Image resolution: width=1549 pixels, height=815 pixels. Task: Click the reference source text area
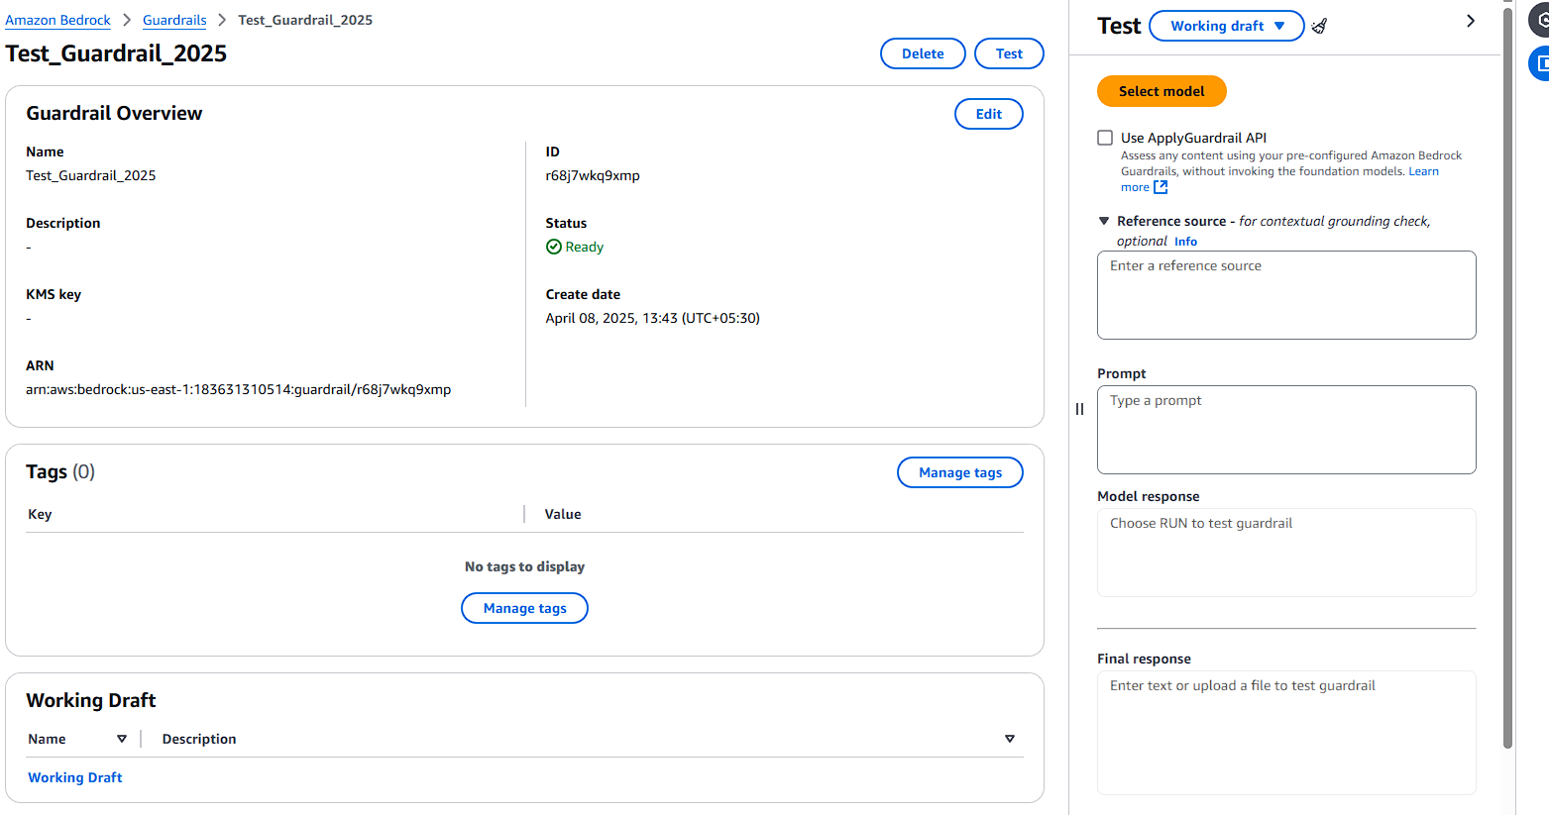(x=1286, y=295)
